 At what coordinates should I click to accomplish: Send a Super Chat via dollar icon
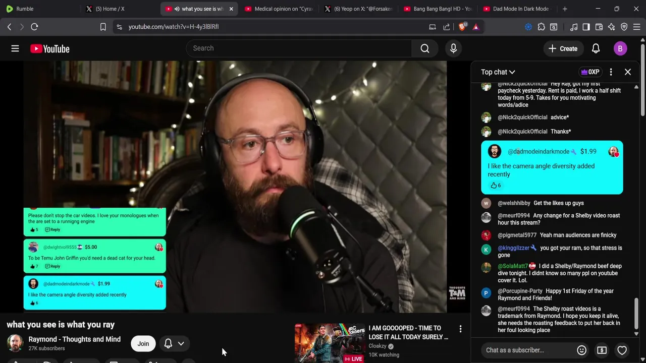(602, 350)
